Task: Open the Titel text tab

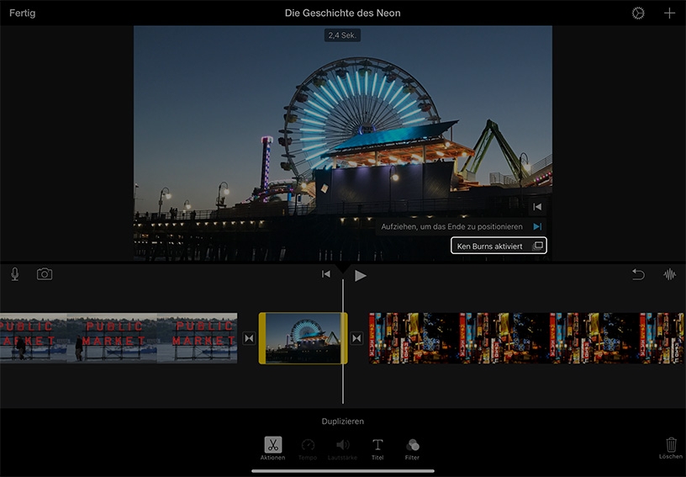Action: click(377, 448)
